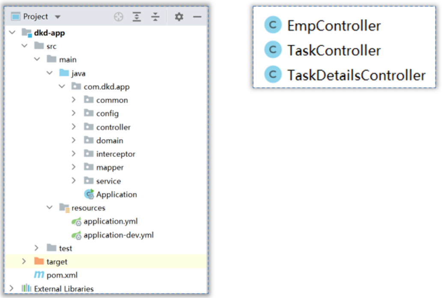
Task: Collapse the dkd-app module node
Action: point(12,32)
